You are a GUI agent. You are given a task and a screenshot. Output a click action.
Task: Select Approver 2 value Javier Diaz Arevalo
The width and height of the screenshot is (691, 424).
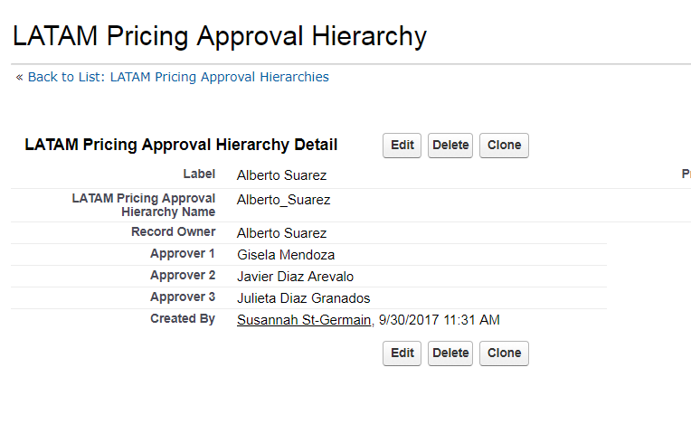(295, 277)
